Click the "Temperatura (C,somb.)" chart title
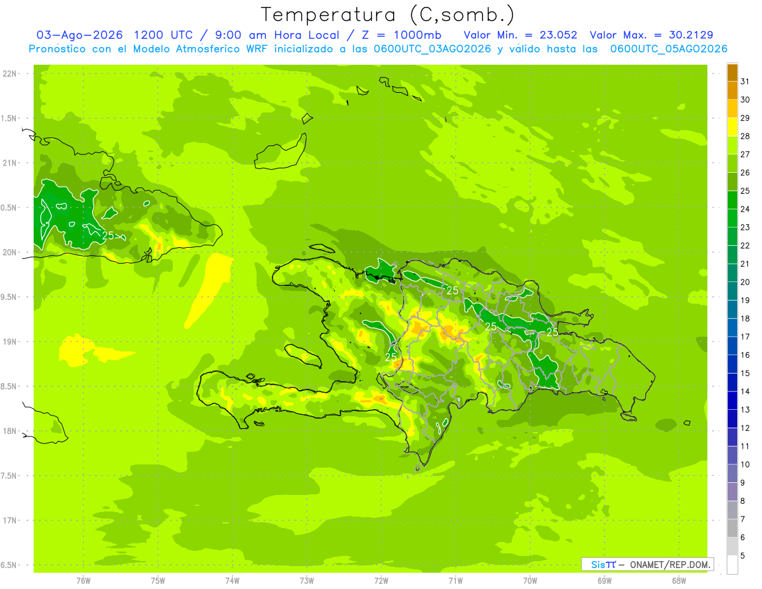 pos(388,15)
